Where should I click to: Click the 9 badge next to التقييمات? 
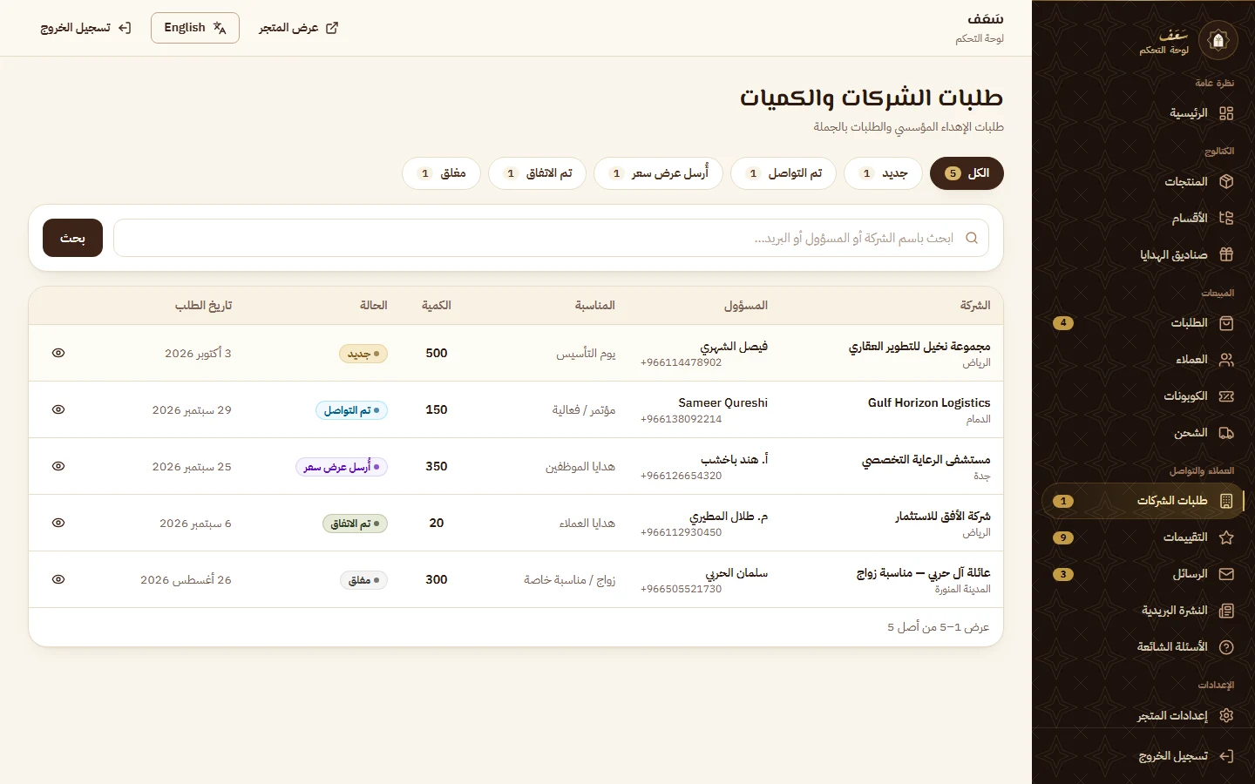[x=1063, y=537]
